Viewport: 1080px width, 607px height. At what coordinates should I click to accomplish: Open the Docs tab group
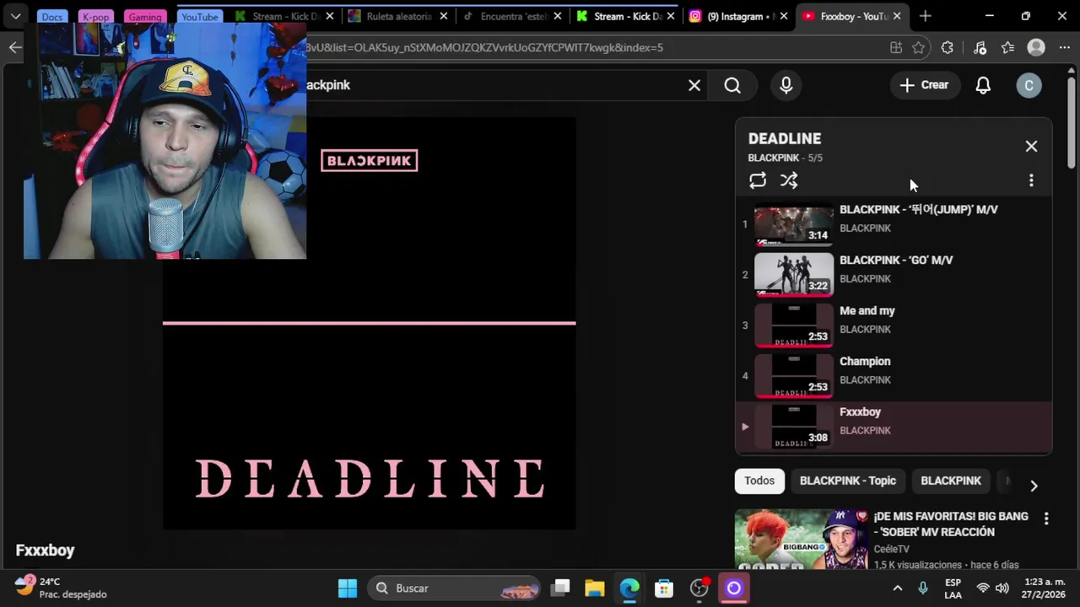pyautogui.click(x=52, y=17)
